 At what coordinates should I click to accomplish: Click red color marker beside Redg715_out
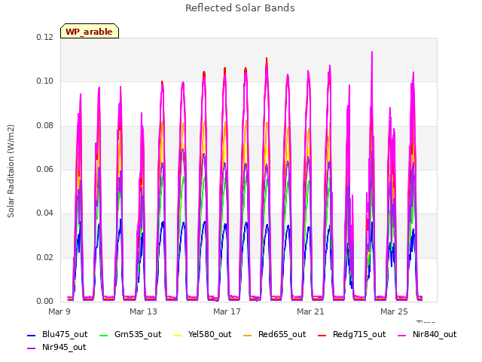point(322,335)
